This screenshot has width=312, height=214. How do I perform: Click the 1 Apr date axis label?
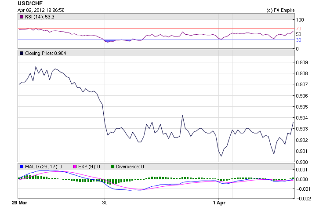pos(219,203)
